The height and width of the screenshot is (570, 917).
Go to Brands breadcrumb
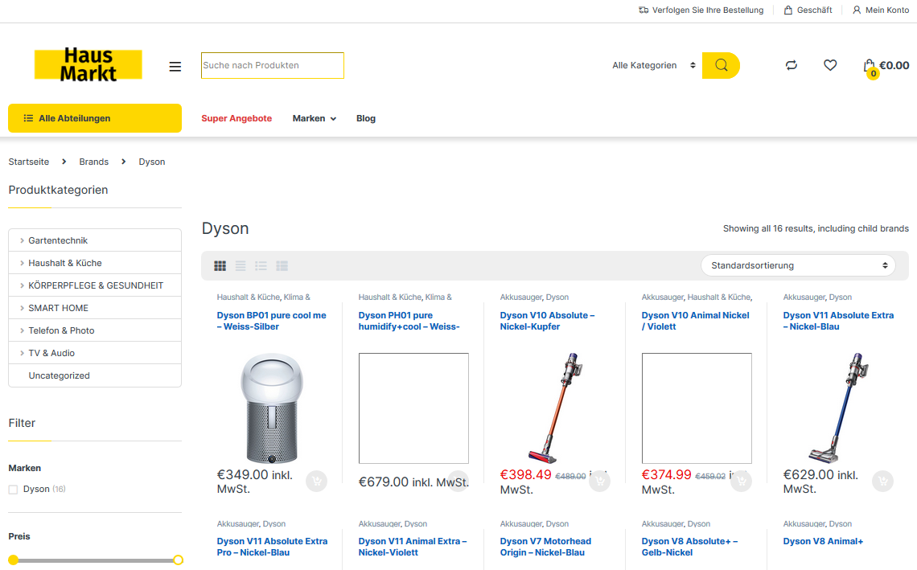(x=93, y=162)
